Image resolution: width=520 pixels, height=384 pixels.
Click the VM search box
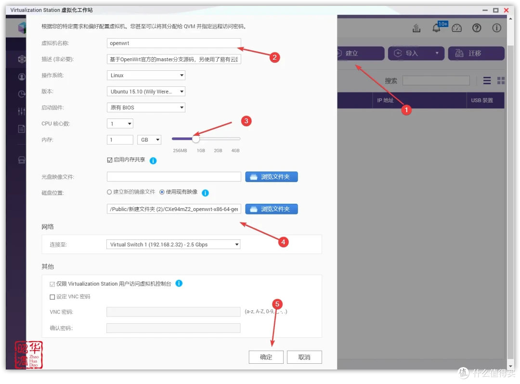(x=436, y=80)
